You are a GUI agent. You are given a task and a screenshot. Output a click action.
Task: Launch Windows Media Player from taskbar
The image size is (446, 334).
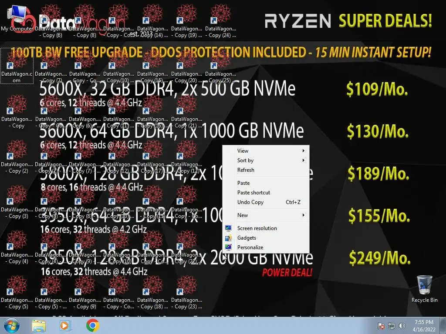[64, 326]
